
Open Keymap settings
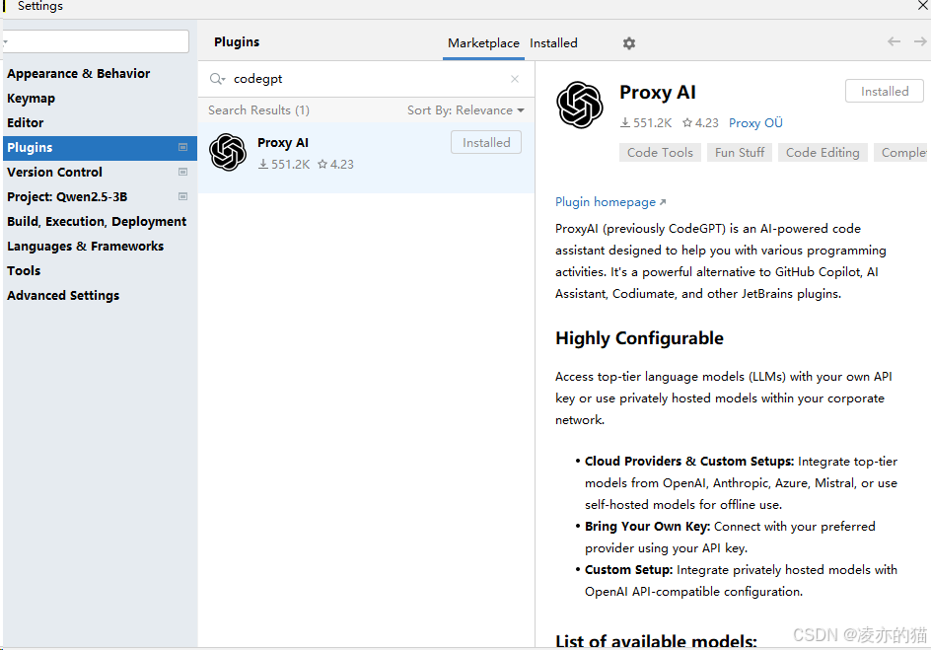pyautogui.click(x=31, y=99)
